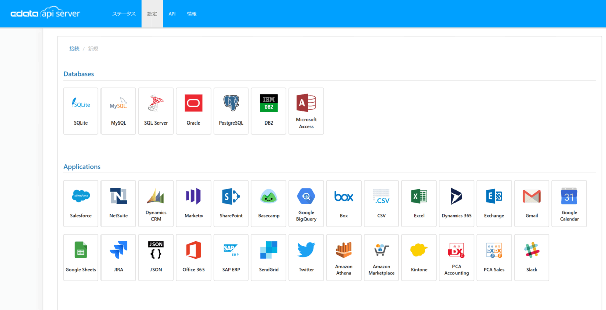Select the SQLite database connector
This screenshot has height=310, width=606.
81,111
